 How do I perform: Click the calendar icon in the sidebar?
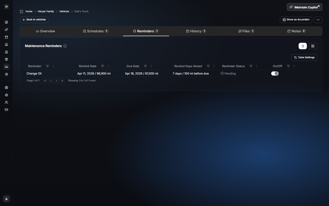click(x=7, y=37)
